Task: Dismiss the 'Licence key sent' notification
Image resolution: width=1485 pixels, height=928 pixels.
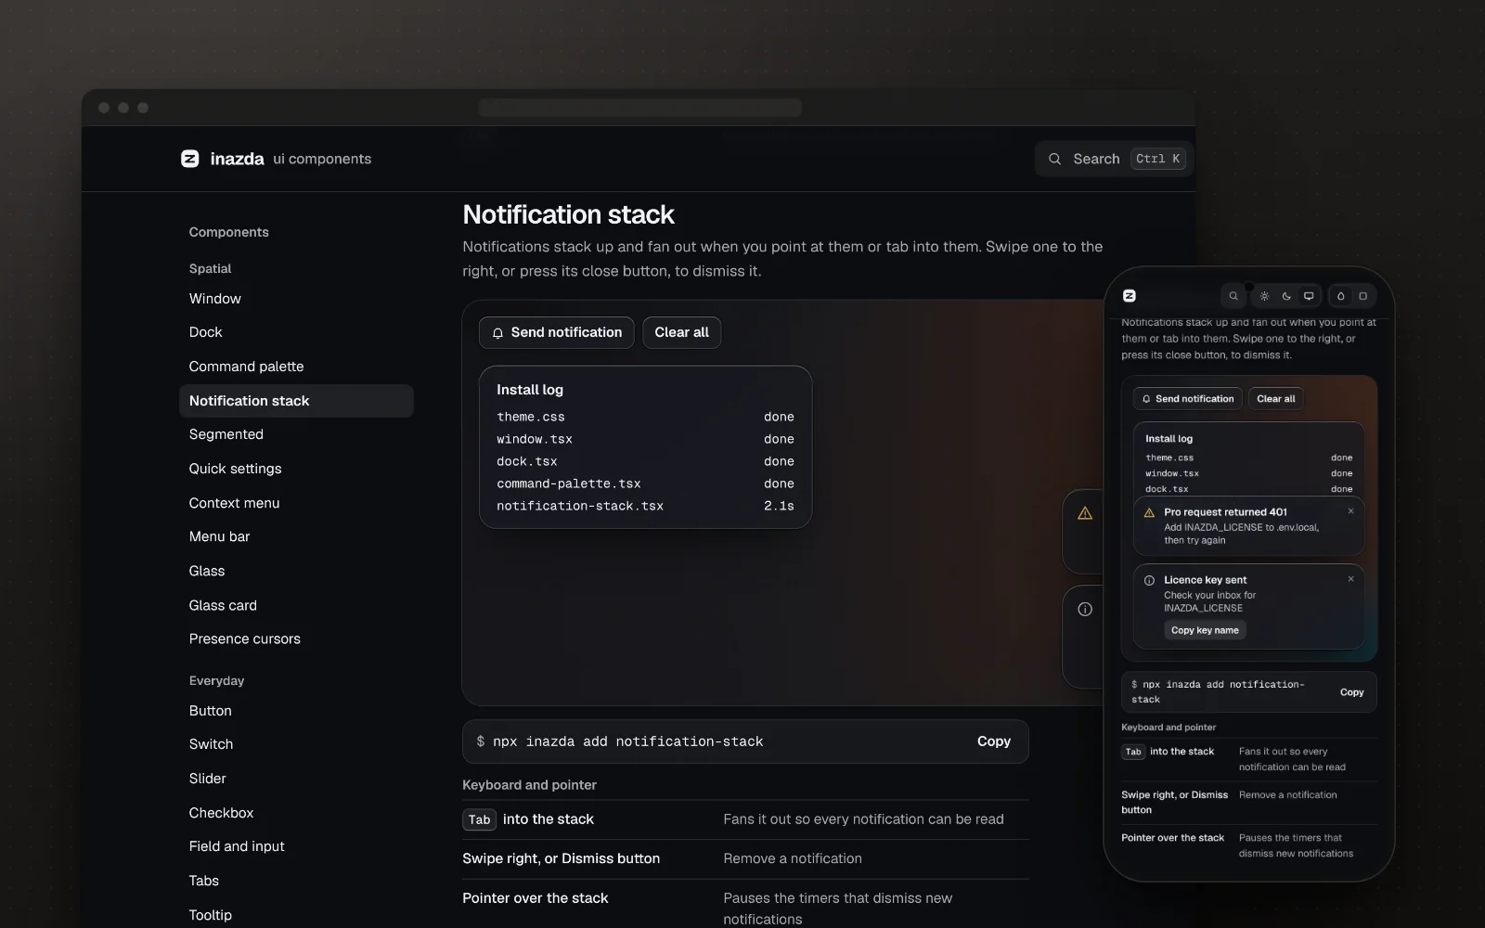Action: tap(1350, 579)
